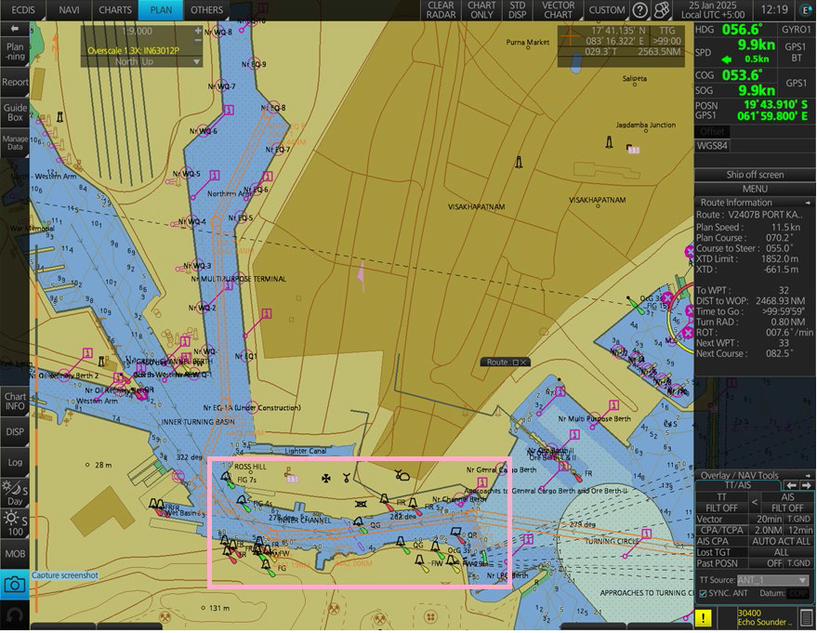Switch to the CHARTS tab
Image resolution: width=817 pixels, height=633 pixels.
click(x=115, y=10)
